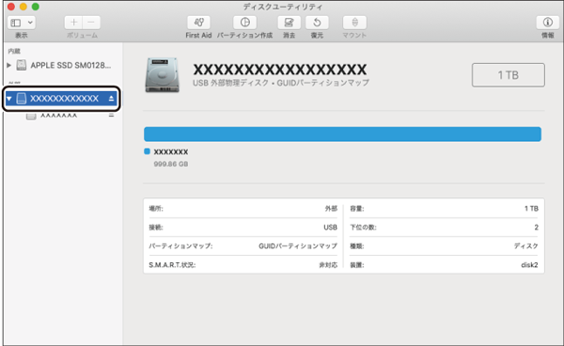The height and width of the screenshot is (346, 564).
Task: Collapse the selected external disk tree
Action: pos(9,98)
